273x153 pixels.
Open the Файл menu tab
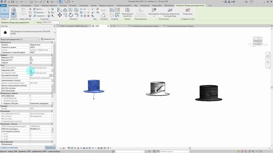[x=3, y=6]
